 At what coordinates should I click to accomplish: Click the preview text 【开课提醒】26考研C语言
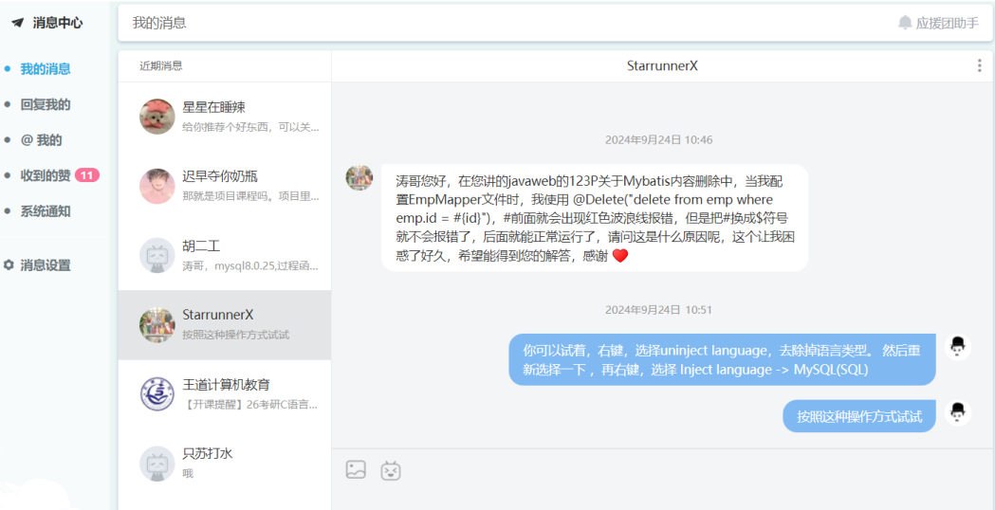[250, 404]
